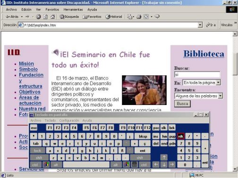Open the Biblioteca heading link
The height and width of the screenshot is (178, 238).
coord(204,54)
